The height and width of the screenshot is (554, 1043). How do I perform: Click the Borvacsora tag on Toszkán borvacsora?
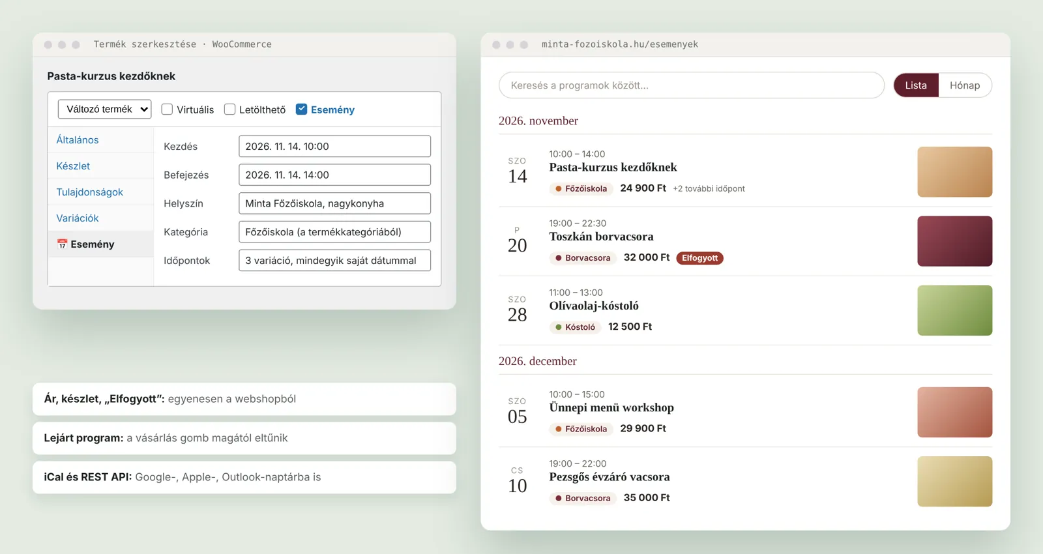pyautogui.click(x=583, y=257)
